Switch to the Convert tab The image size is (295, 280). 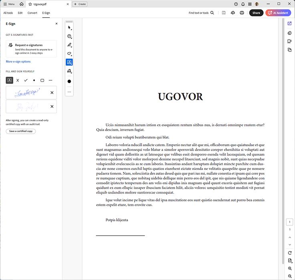(x=32, y=13)
